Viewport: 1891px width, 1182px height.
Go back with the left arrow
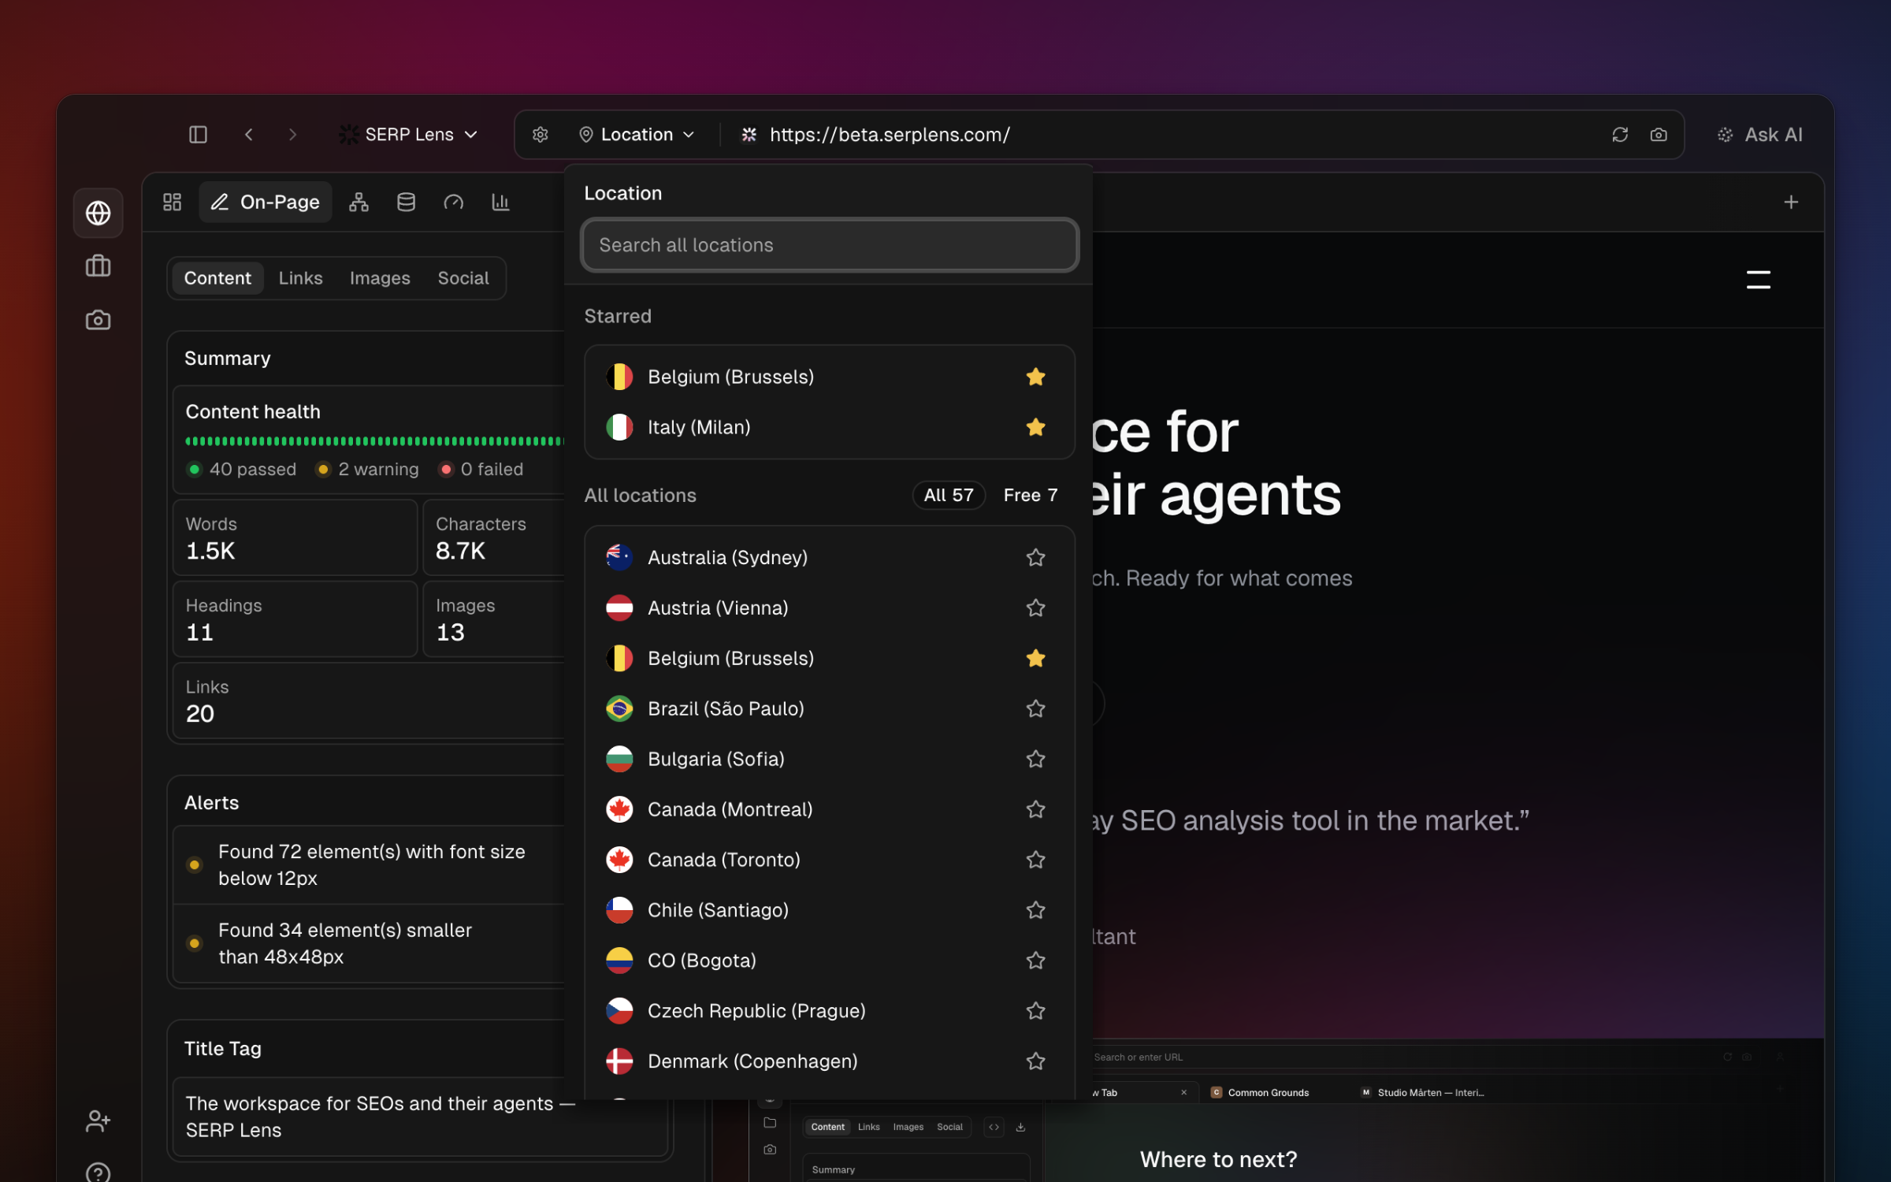pos(249,135)
